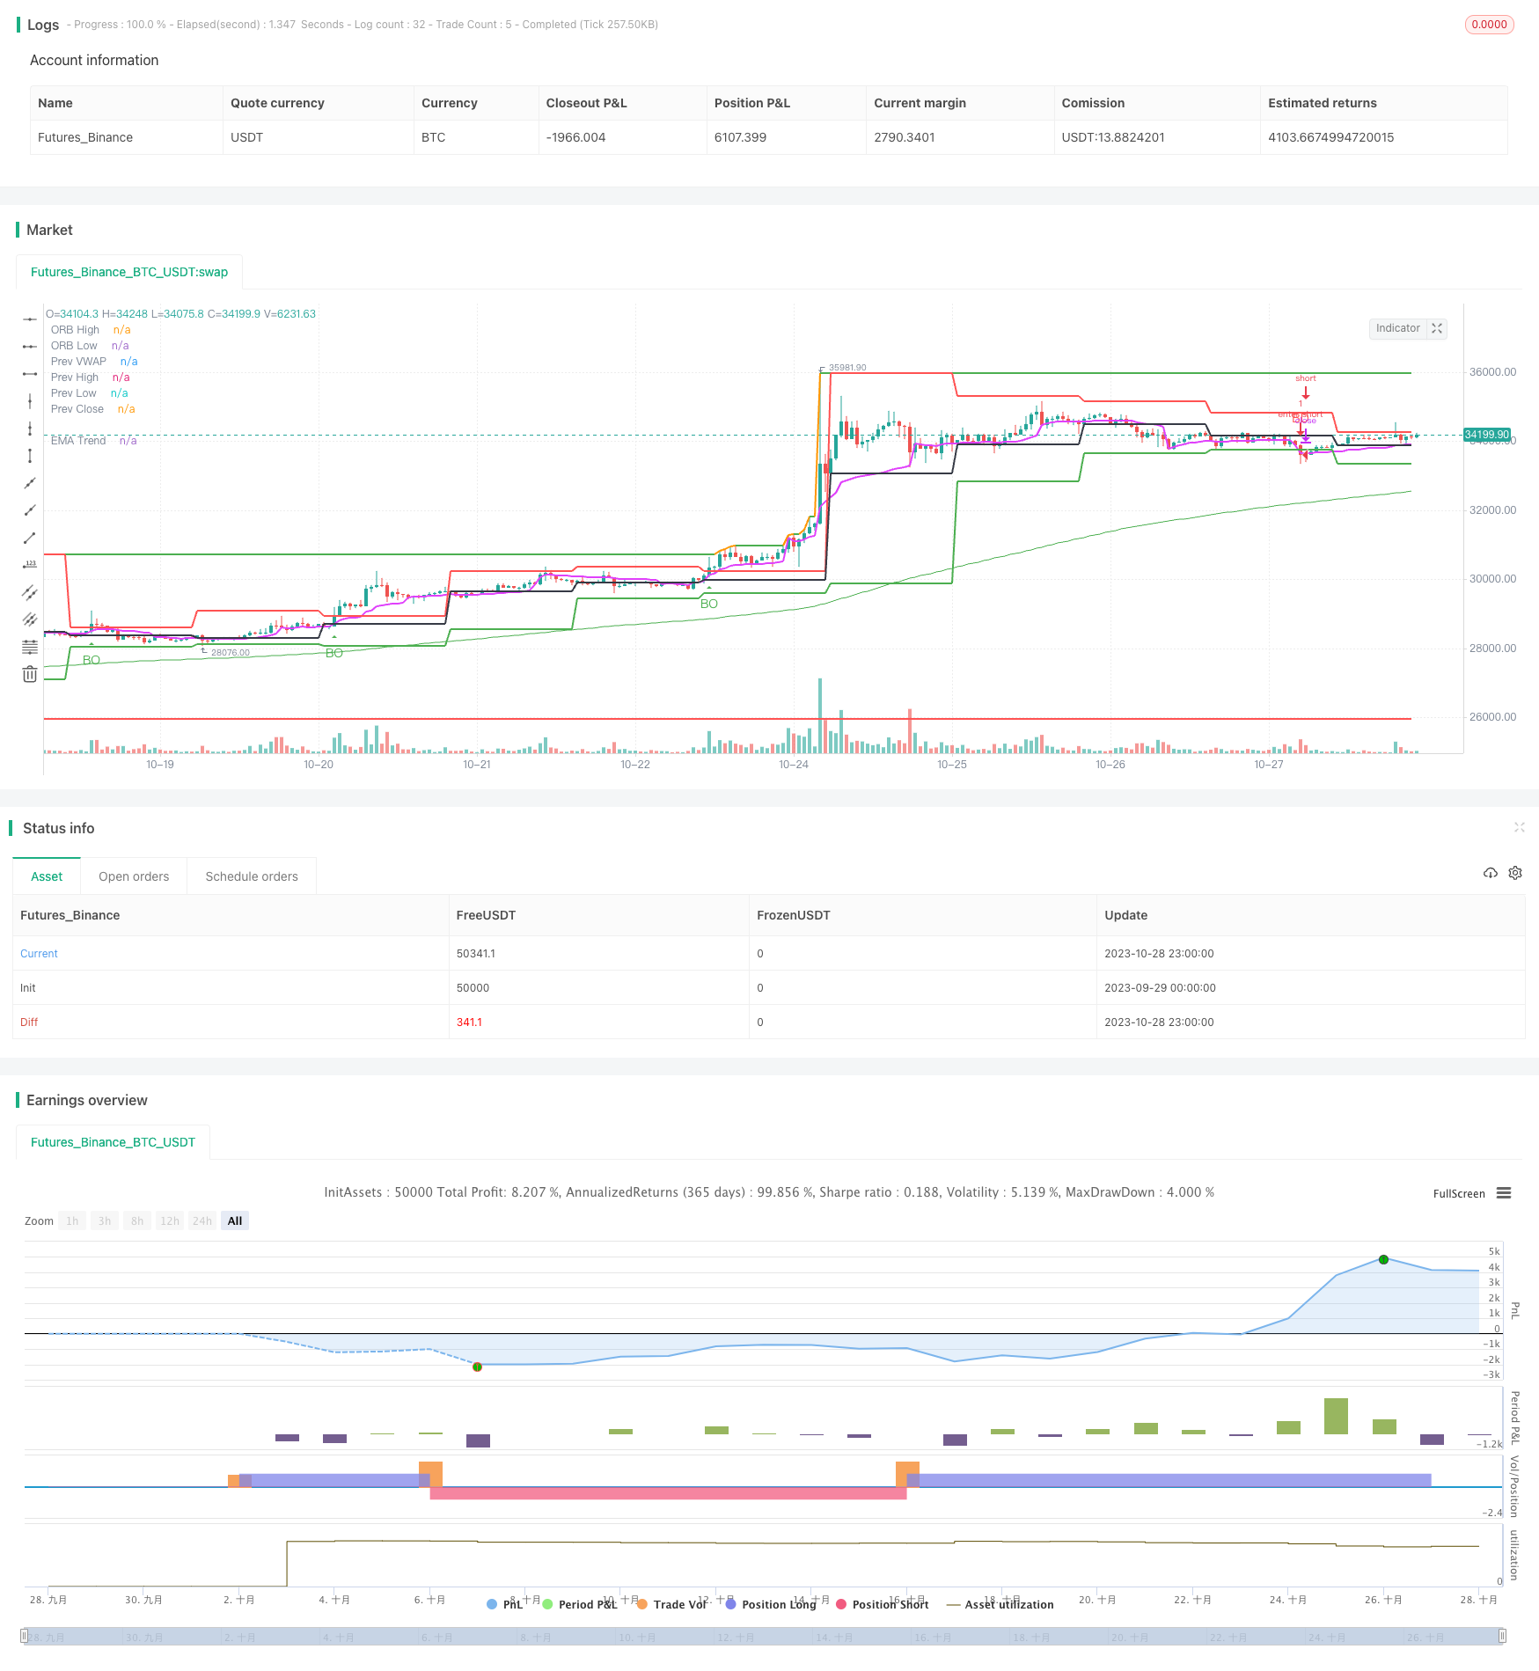Click the Prev High indicator label
This screenshot has width=1539, height=1671.
[75, 377]
